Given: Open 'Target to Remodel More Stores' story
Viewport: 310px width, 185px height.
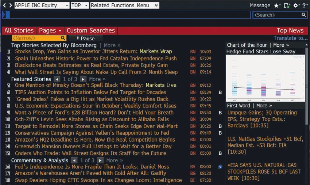Looking at the screenshot, I should pos(96,126).
